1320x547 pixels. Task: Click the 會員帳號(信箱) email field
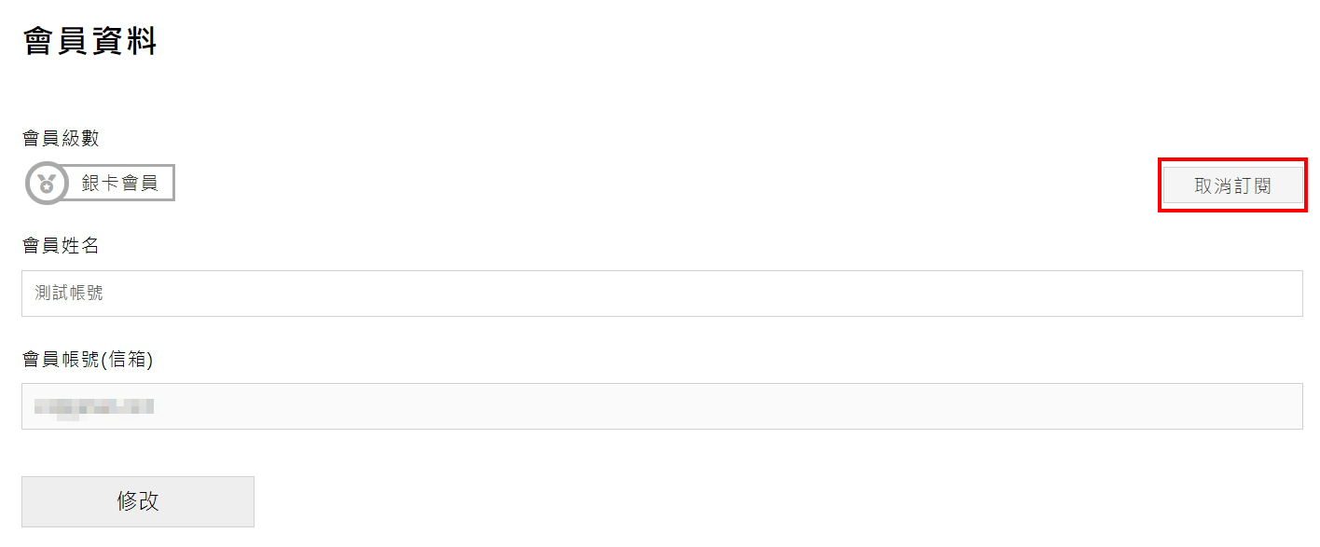pyautogui.click(x=662, y=406)
